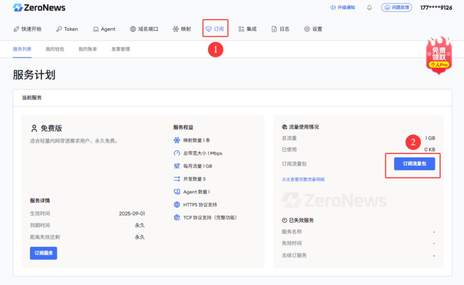Click the gauge icon beside 总带宽大小

(177, 153)
